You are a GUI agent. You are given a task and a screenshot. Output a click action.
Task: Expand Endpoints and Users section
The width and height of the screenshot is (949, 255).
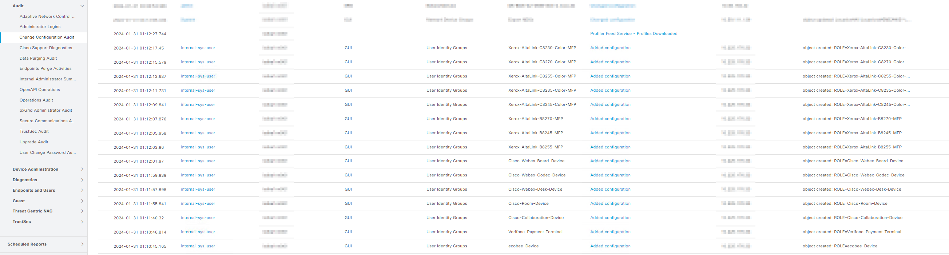coord(82,191)
